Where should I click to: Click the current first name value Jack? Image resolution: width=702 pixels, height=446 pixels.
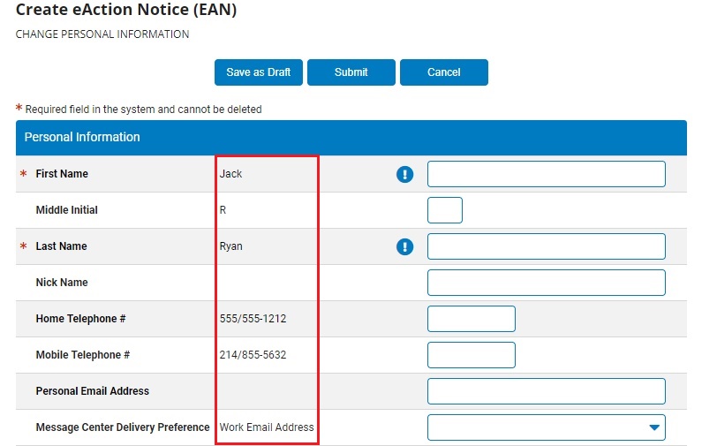[x=230, y=174]
